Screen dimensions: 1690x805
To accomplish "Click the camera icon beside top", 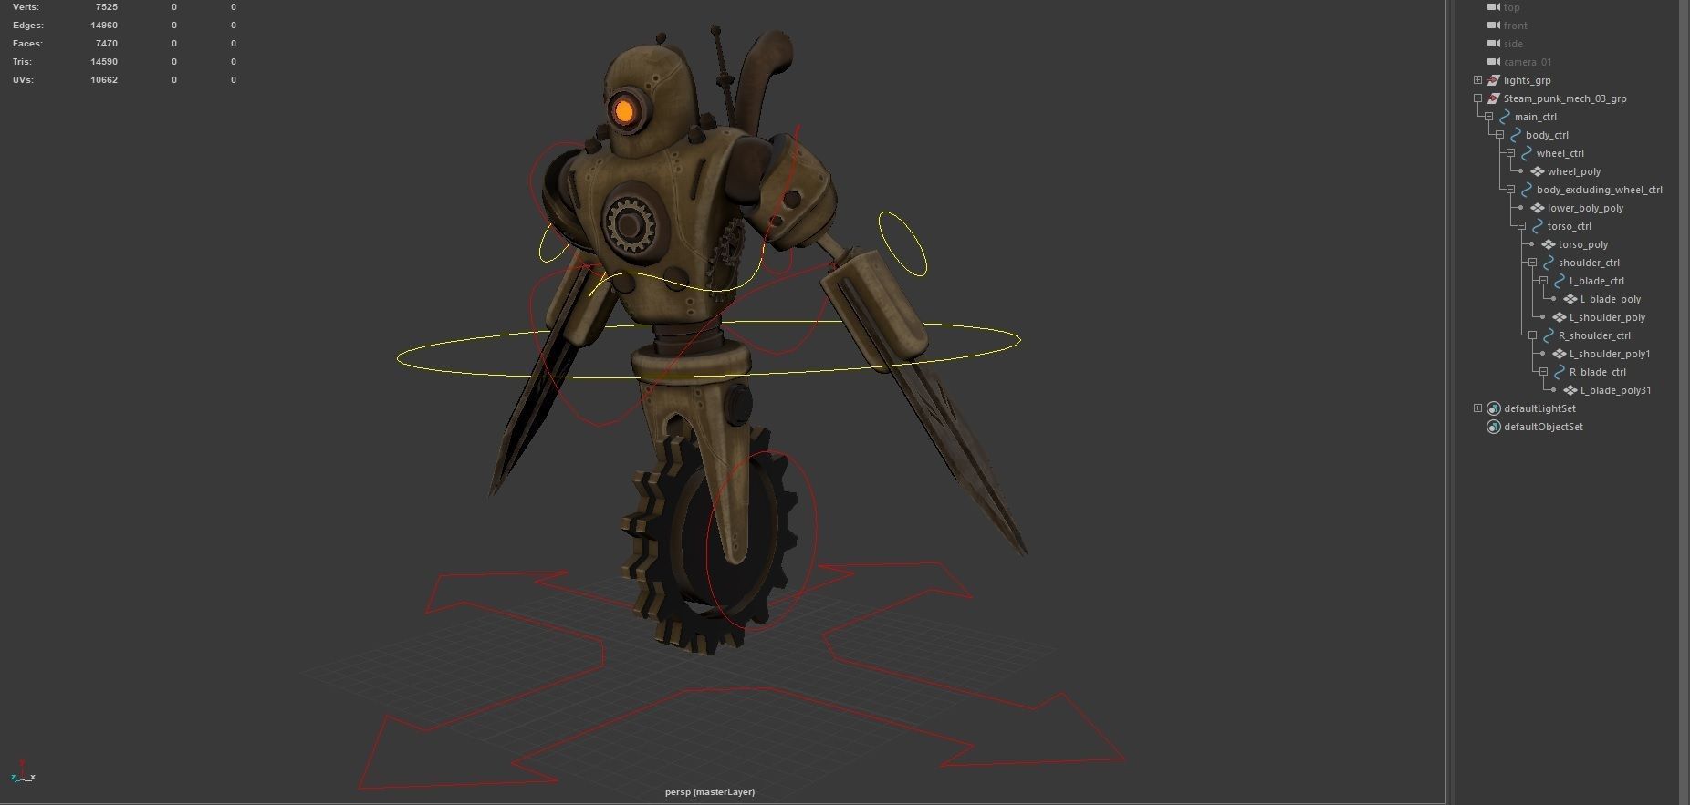I will pyautogui.click(x=1494, y=7).
